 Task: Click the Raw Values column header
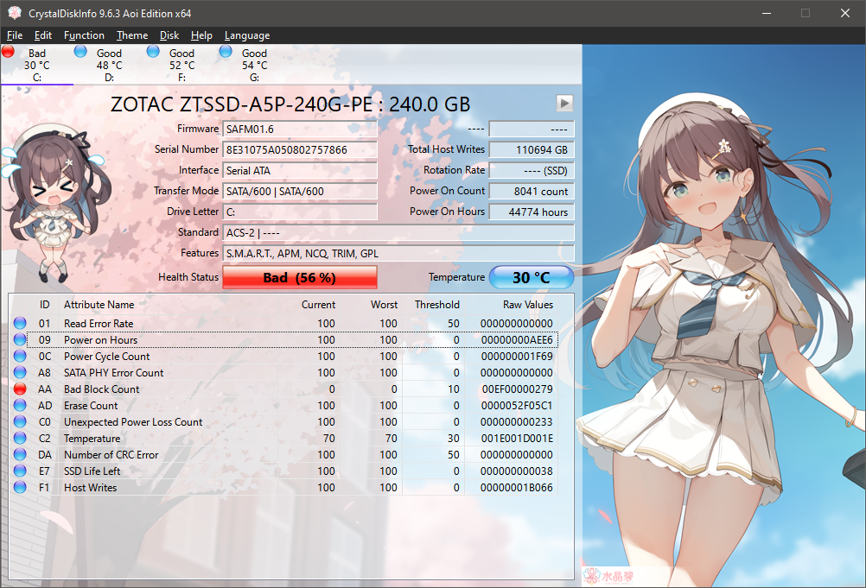click(528, 305)
